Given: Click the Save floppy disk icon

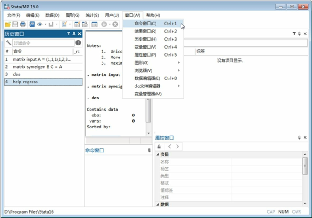Looking at the screenshot, I should tap(15, 24).
